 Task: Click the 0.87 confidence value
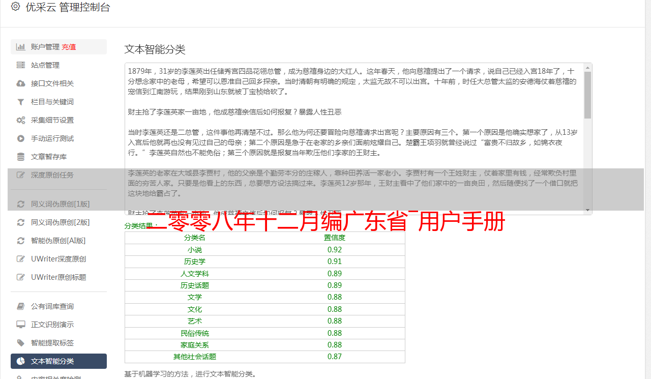tap(335, 357)
